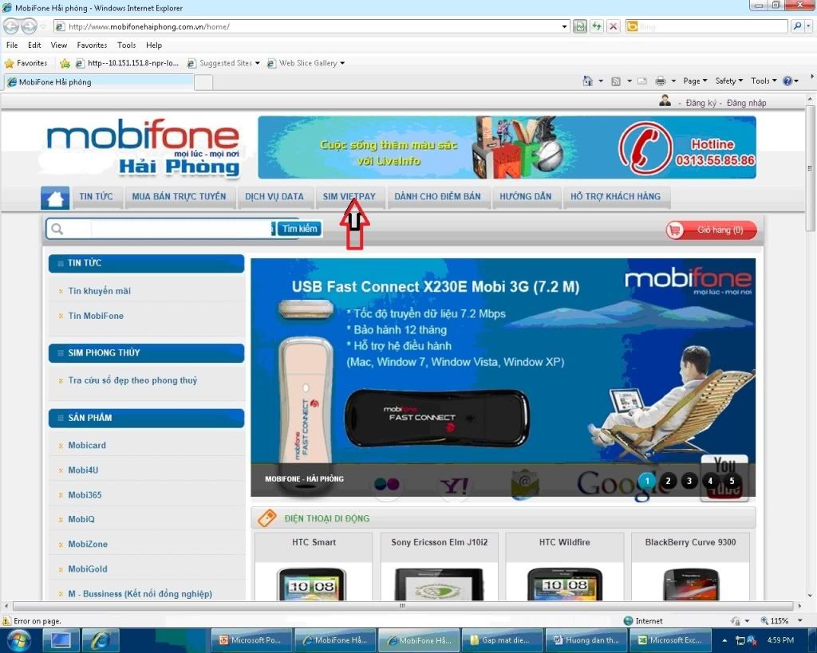Click the Tìm kiếm search button
Screen dimensions: 817x653
300,229
